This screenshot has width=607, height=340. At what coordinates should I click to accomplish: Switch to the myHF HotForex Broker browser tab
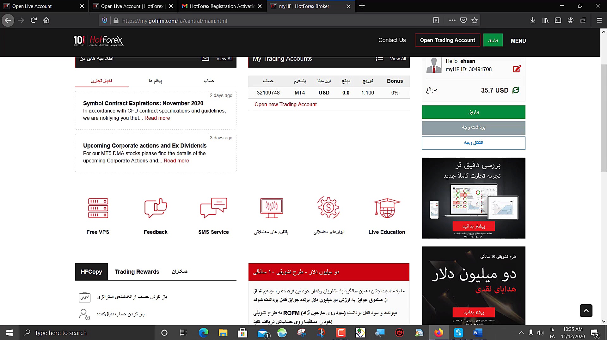(303, 6)
